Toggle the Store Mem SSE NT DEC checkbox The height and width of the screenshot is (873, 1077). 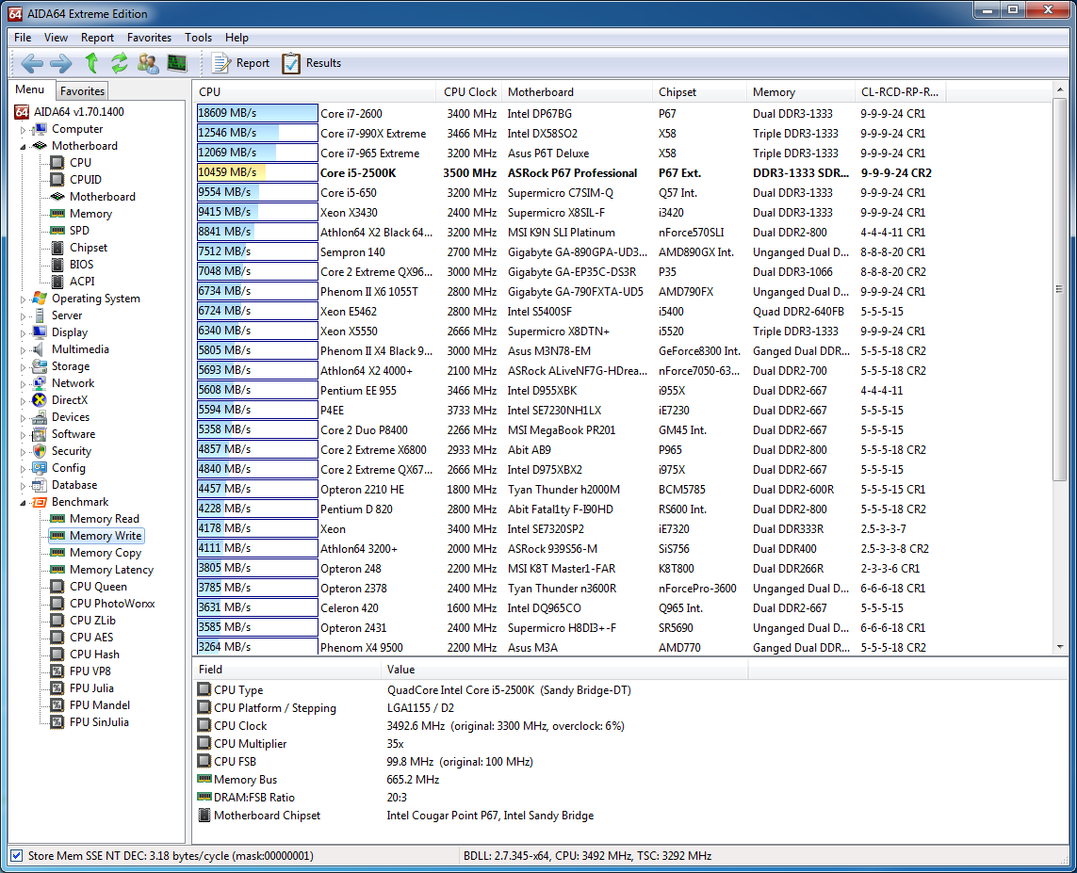point(16,856)
